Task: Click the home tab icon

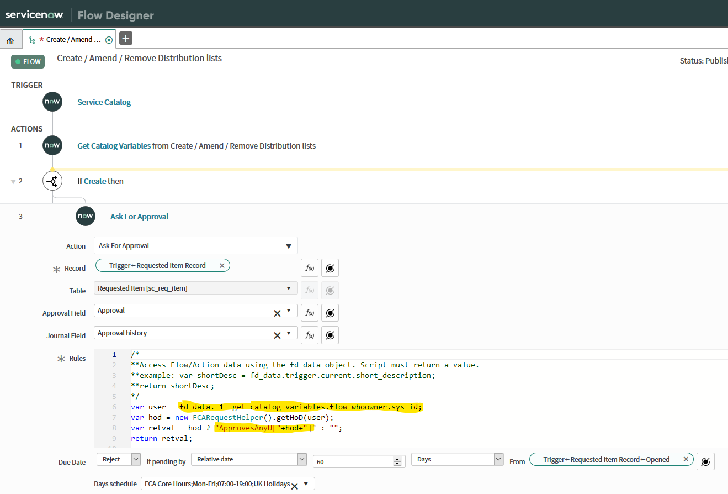Action: coord(10,40)
